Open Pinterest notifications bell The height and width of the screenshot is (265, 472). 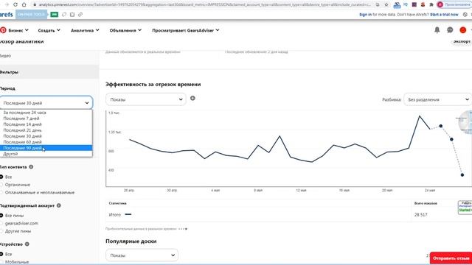[437, 29]
